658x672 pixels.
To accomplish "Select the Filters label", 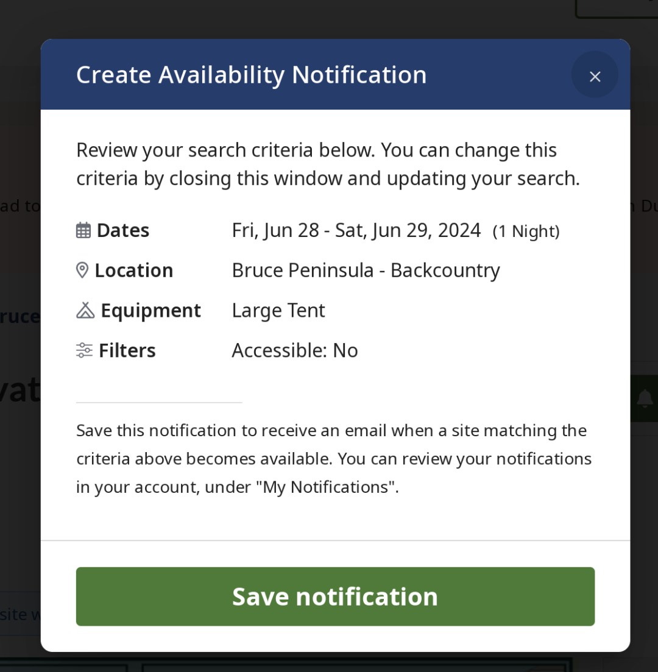I will coord(127,350).
